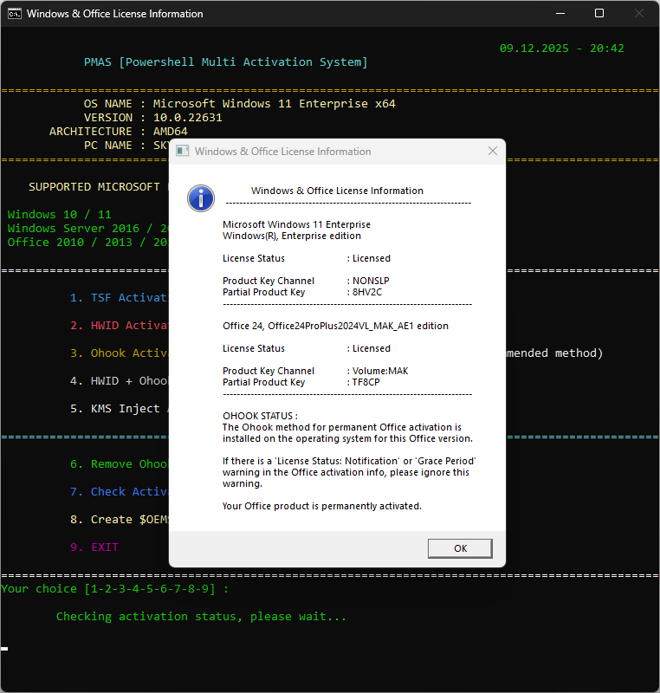Click the partial product key TF8CP
The width and height of the screenshot is (660, 693).
click(x=366, y=382)
